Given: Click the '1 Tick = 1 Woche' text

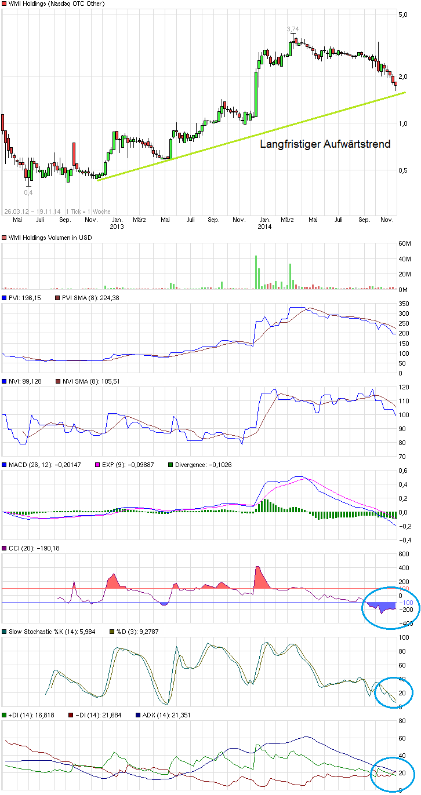Looking at the screenshot, I should (88, 211).
